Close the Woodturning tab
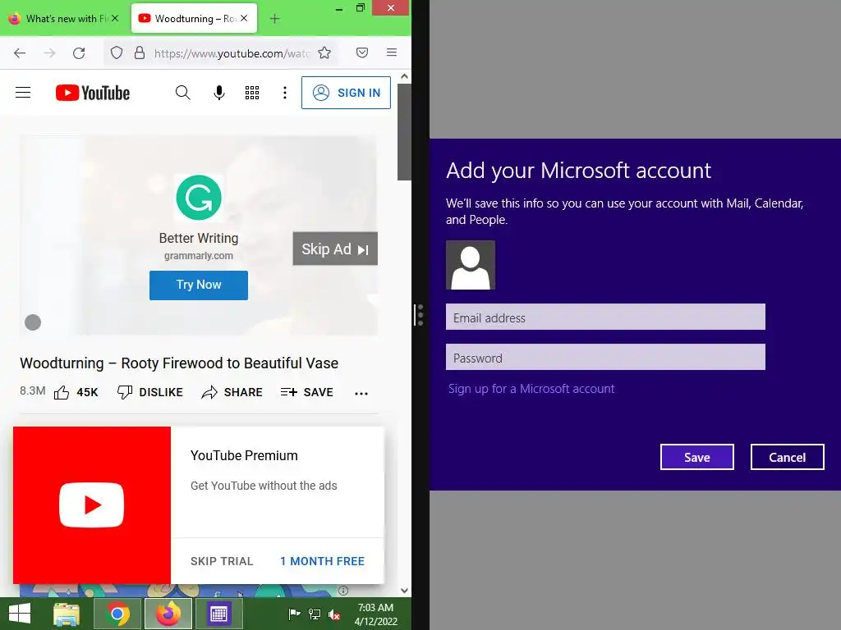 pos(244,18)
